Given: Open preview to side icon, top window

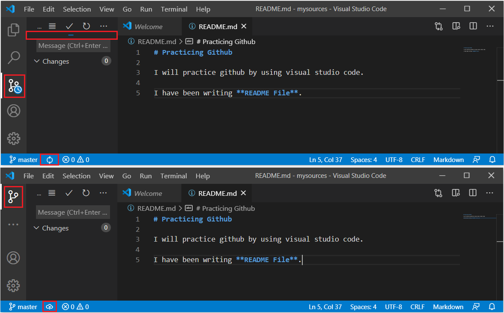Looking at the screenshot, I should [456, 27].
